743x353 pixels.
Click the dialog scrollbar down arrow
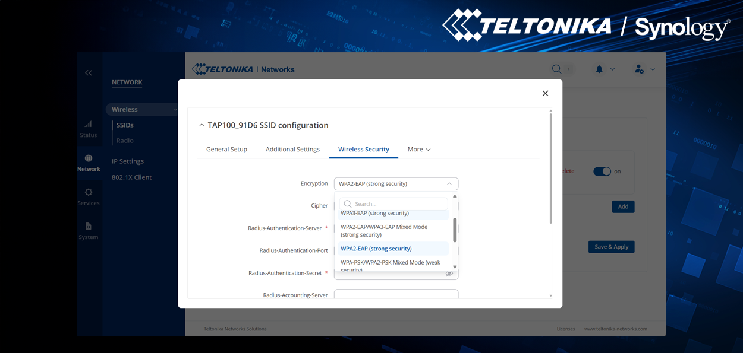tap(550, 295)
